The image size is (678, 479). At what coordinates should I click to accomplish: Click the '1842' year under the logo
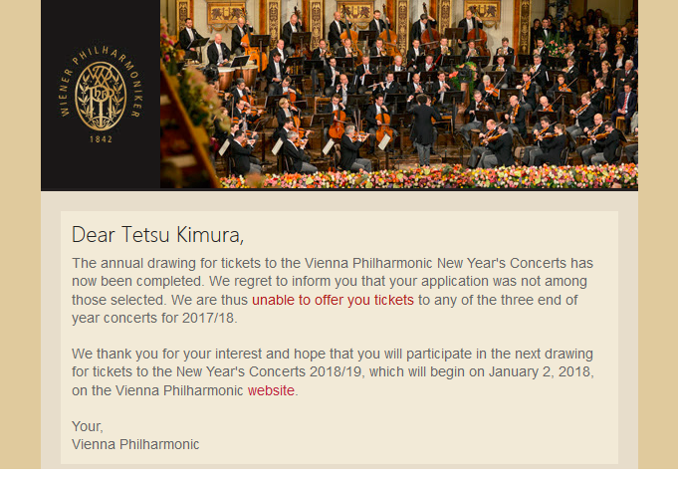tap(101, 139)
